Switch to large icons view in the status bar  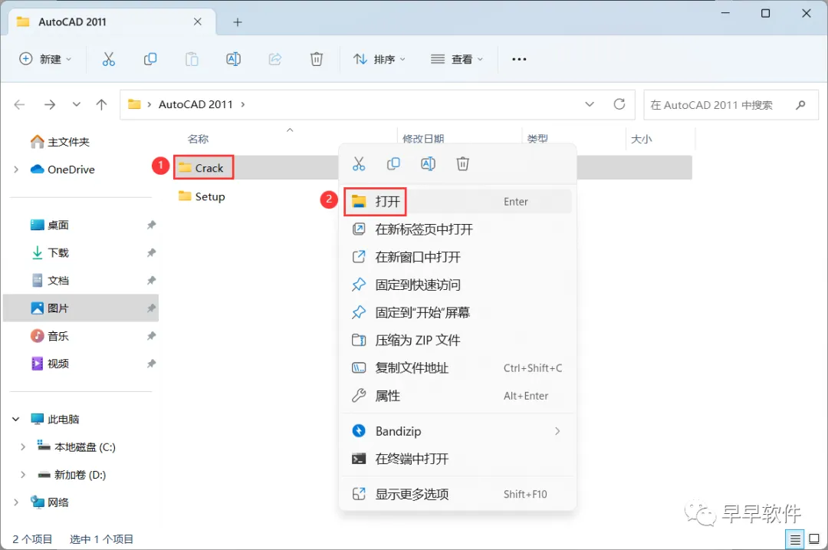pyautogui.click(x=814, y=539)
